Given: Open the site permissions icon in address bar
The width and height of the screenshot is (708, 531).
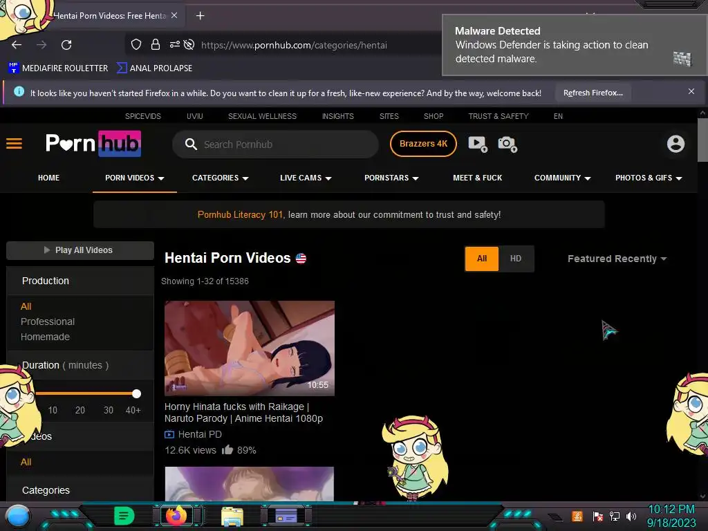Looking at the screenshot, I should tap(174, 44).
